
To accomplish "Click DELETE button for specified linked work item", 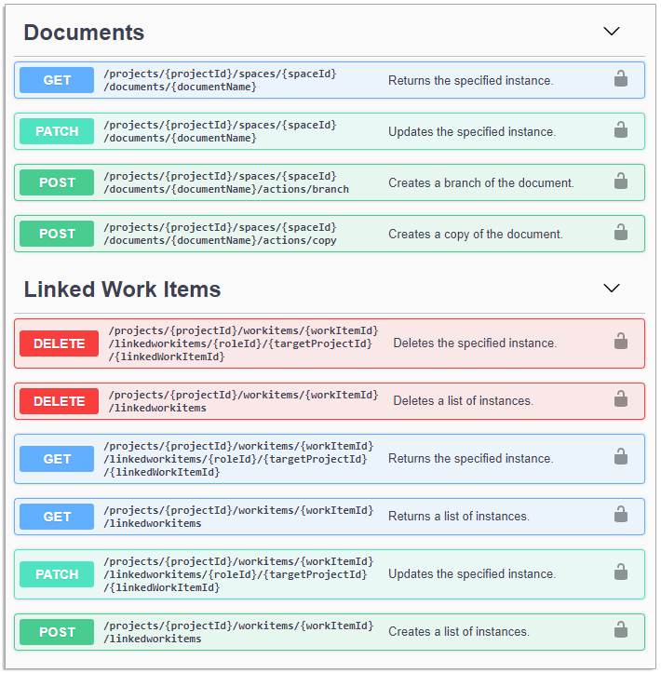I will click(60, 343).
